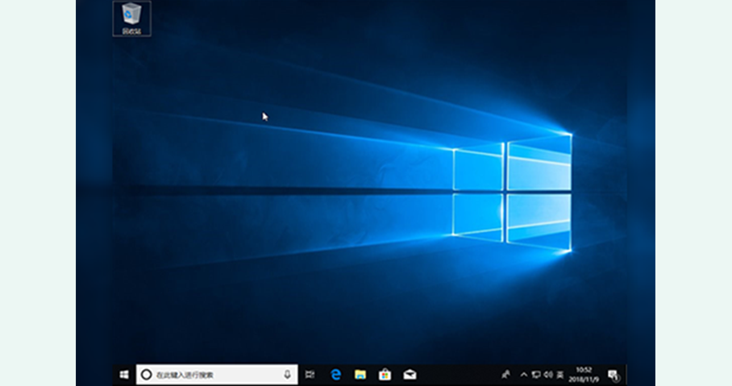This screenshot has height=386, width=732.
Task: Click an empty area of the taskbar
Action: [460, 375]
